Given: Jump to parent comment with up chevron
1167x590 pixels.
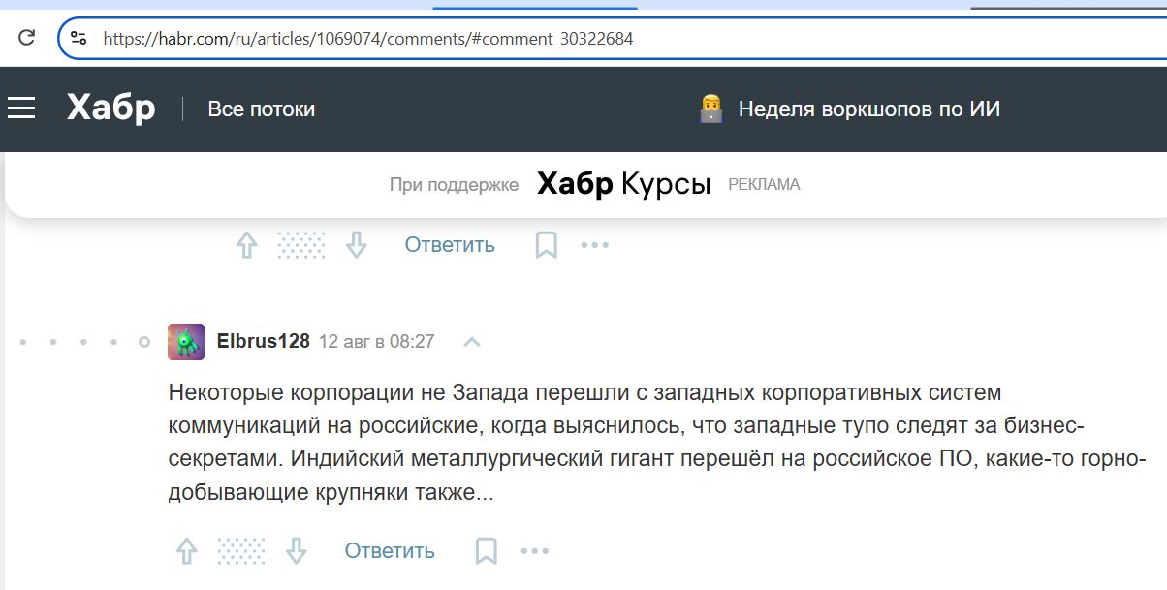Looking at the screenshot, I should click(x=472, y=342).
